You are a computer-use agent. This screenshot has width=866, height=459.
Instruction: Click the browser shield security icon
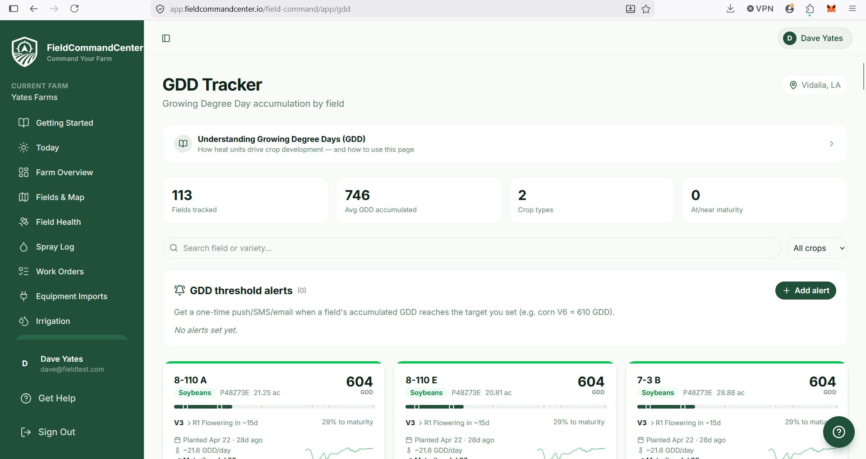point(160,9)
